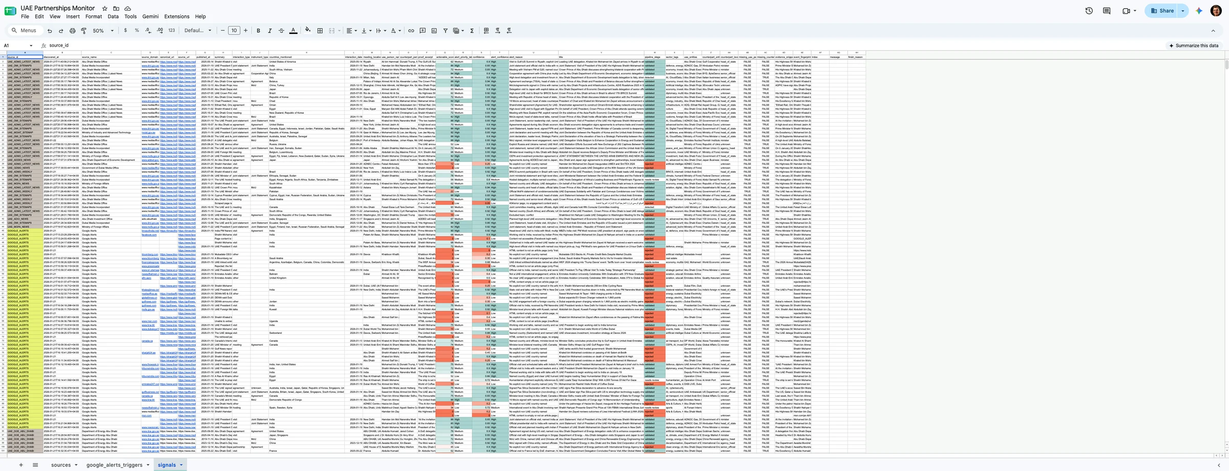Switch to the sources sheet tab
This screenshot has height=471, width=1229.
click(x=61, y=465)
